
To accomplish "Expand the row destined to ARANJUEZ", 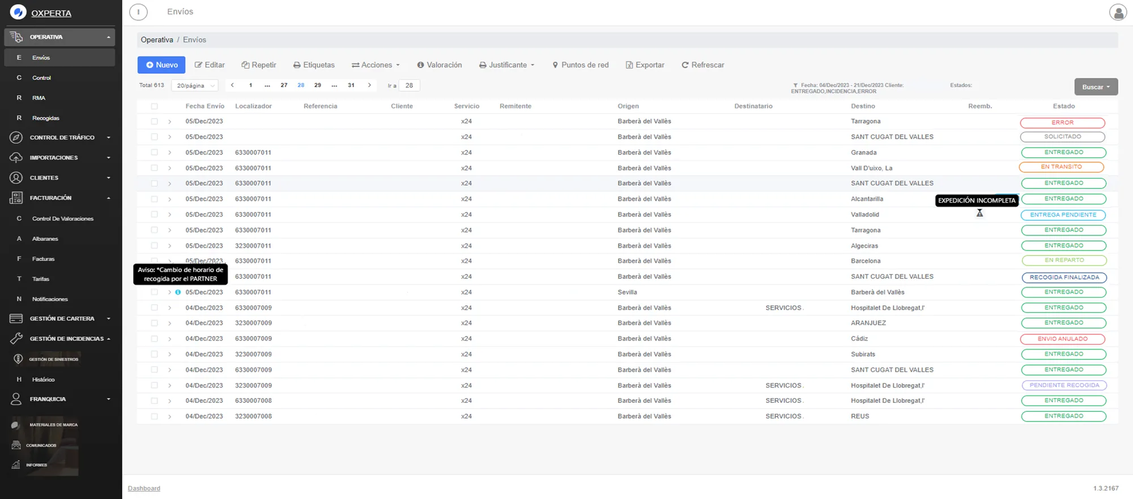I will coord(169,323).
